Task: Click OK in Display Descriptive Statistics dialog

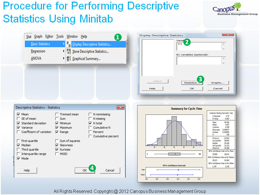Action: pos(192,89)
